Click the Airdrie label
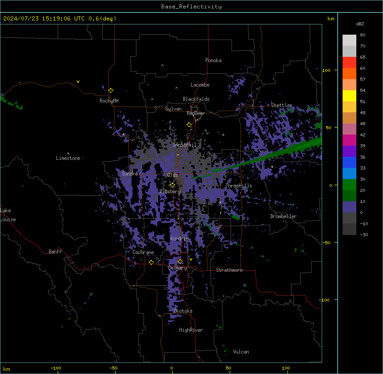 tap(180, 239)
